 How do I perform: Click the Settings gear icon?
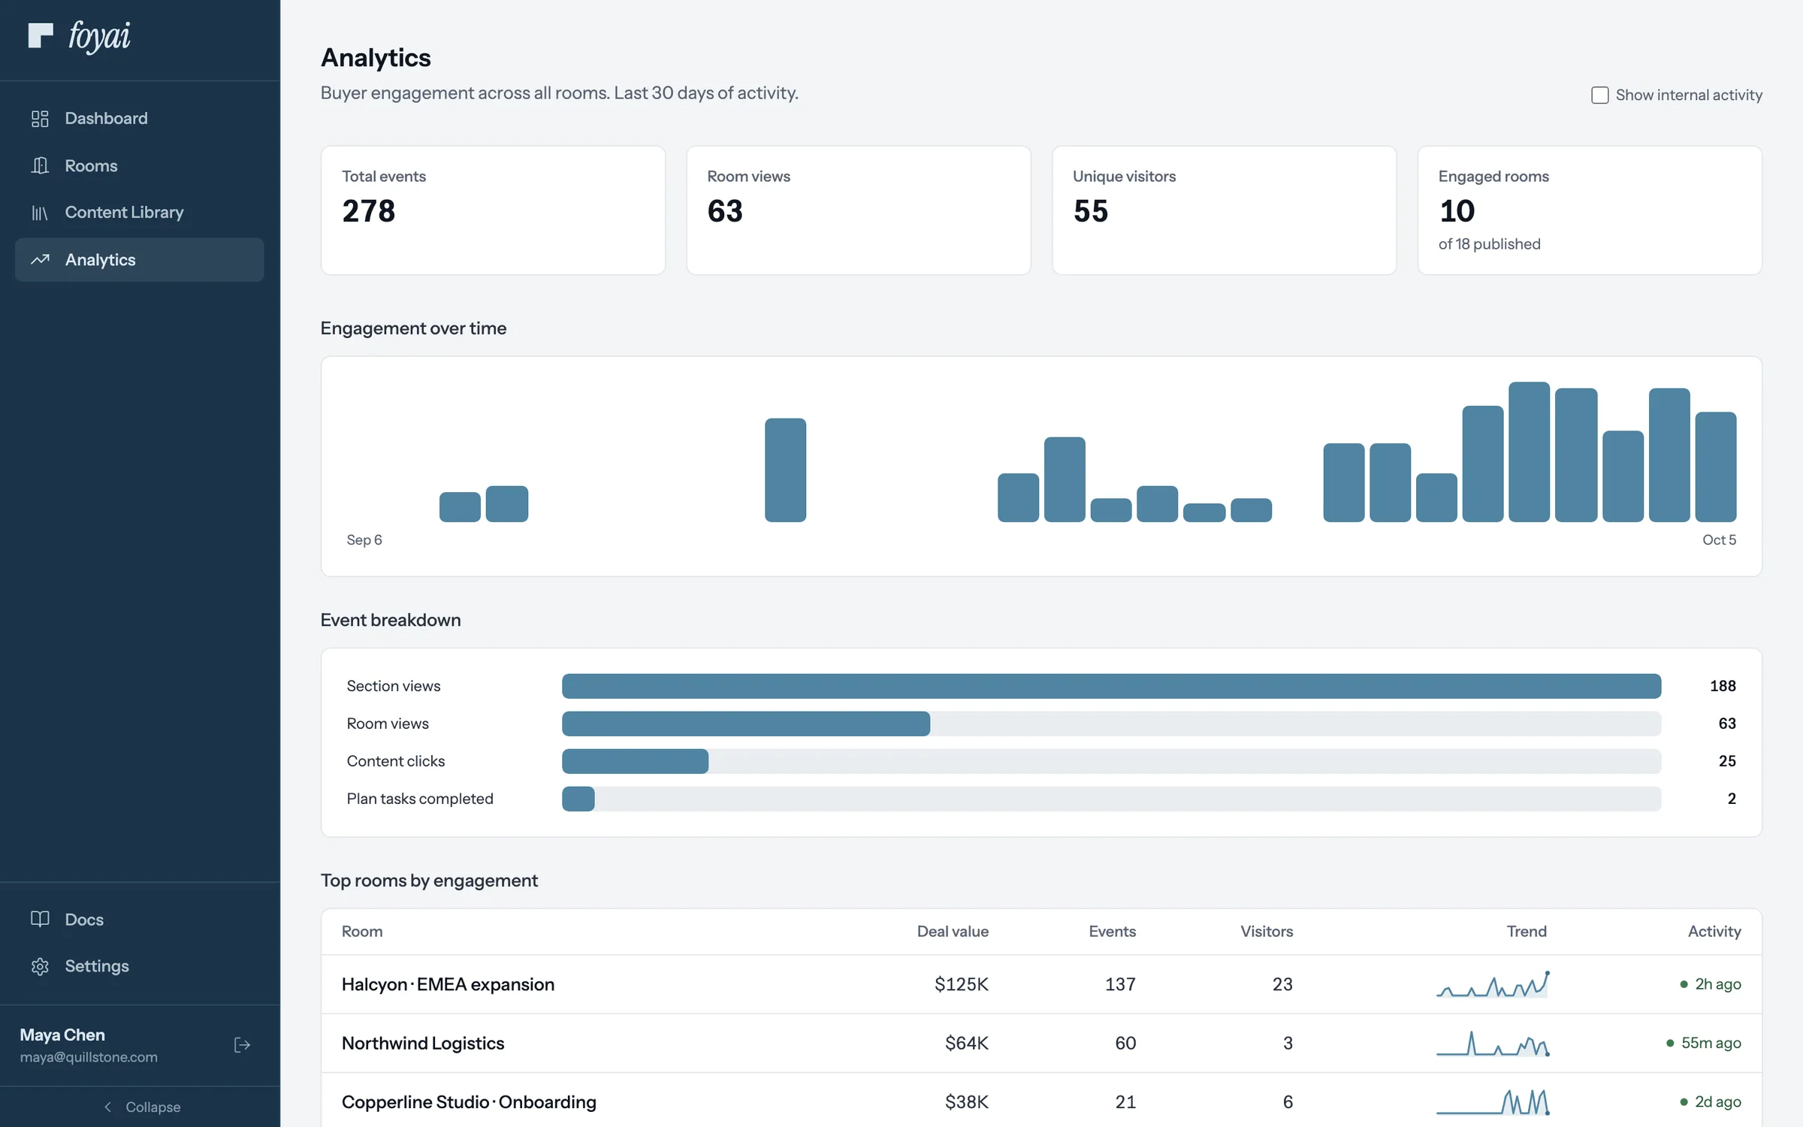[40, 966]
